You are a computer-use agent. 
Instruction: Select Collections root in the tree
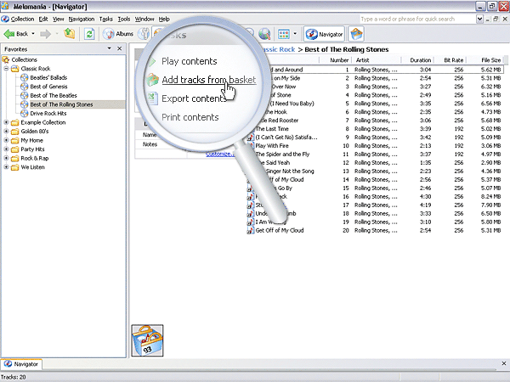[24, 59]
